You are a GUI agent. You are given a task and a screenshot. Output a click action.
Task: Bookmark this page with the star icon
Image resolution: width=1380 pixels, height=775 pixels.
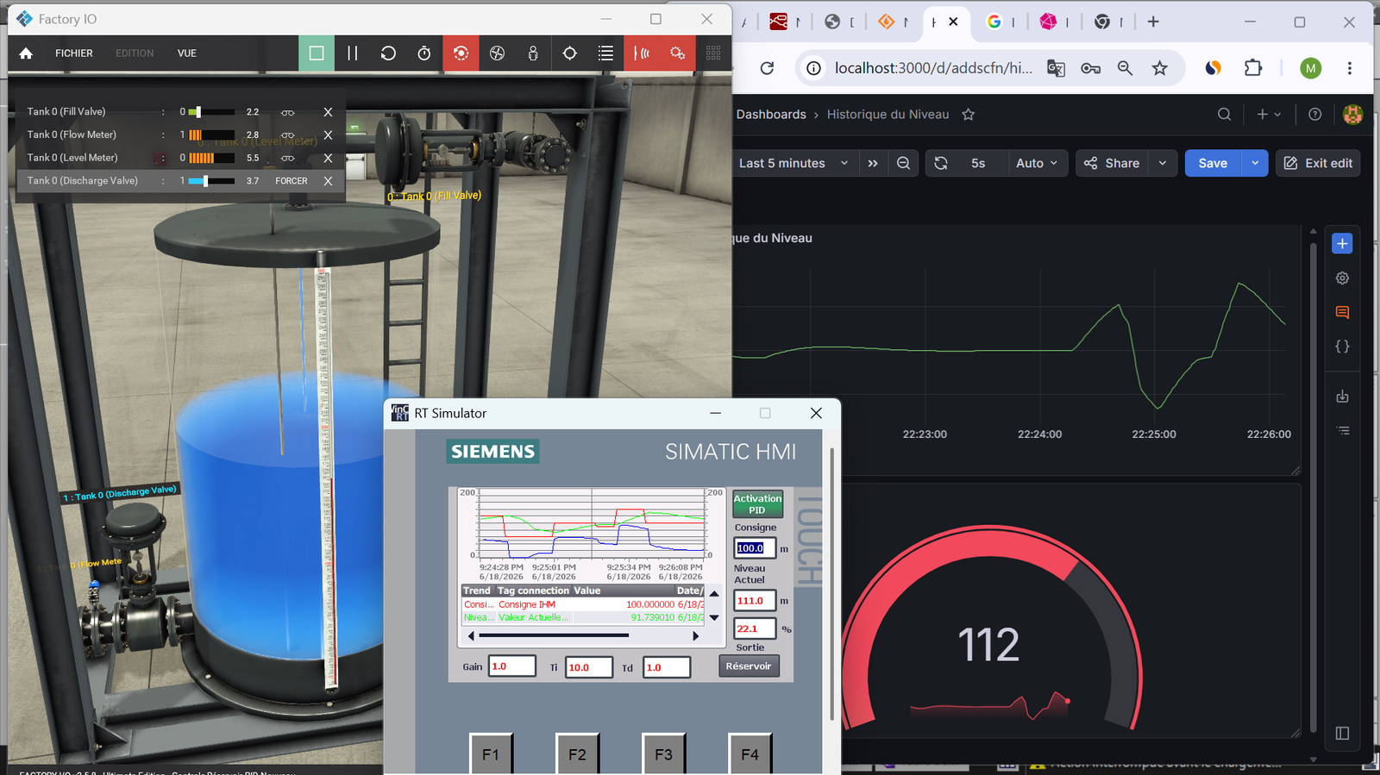pyautogui.click(x=1159, y=68)
